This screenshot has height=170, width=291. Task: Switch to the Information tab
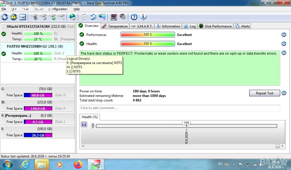168,26
